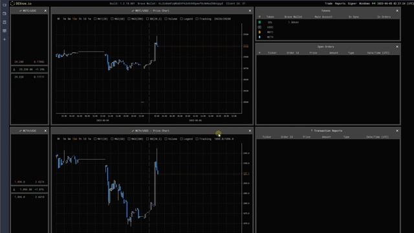Click the grid icon left of 1m in WBTC chart
This screenshot has height=233, width=414.
click(58, 19)
